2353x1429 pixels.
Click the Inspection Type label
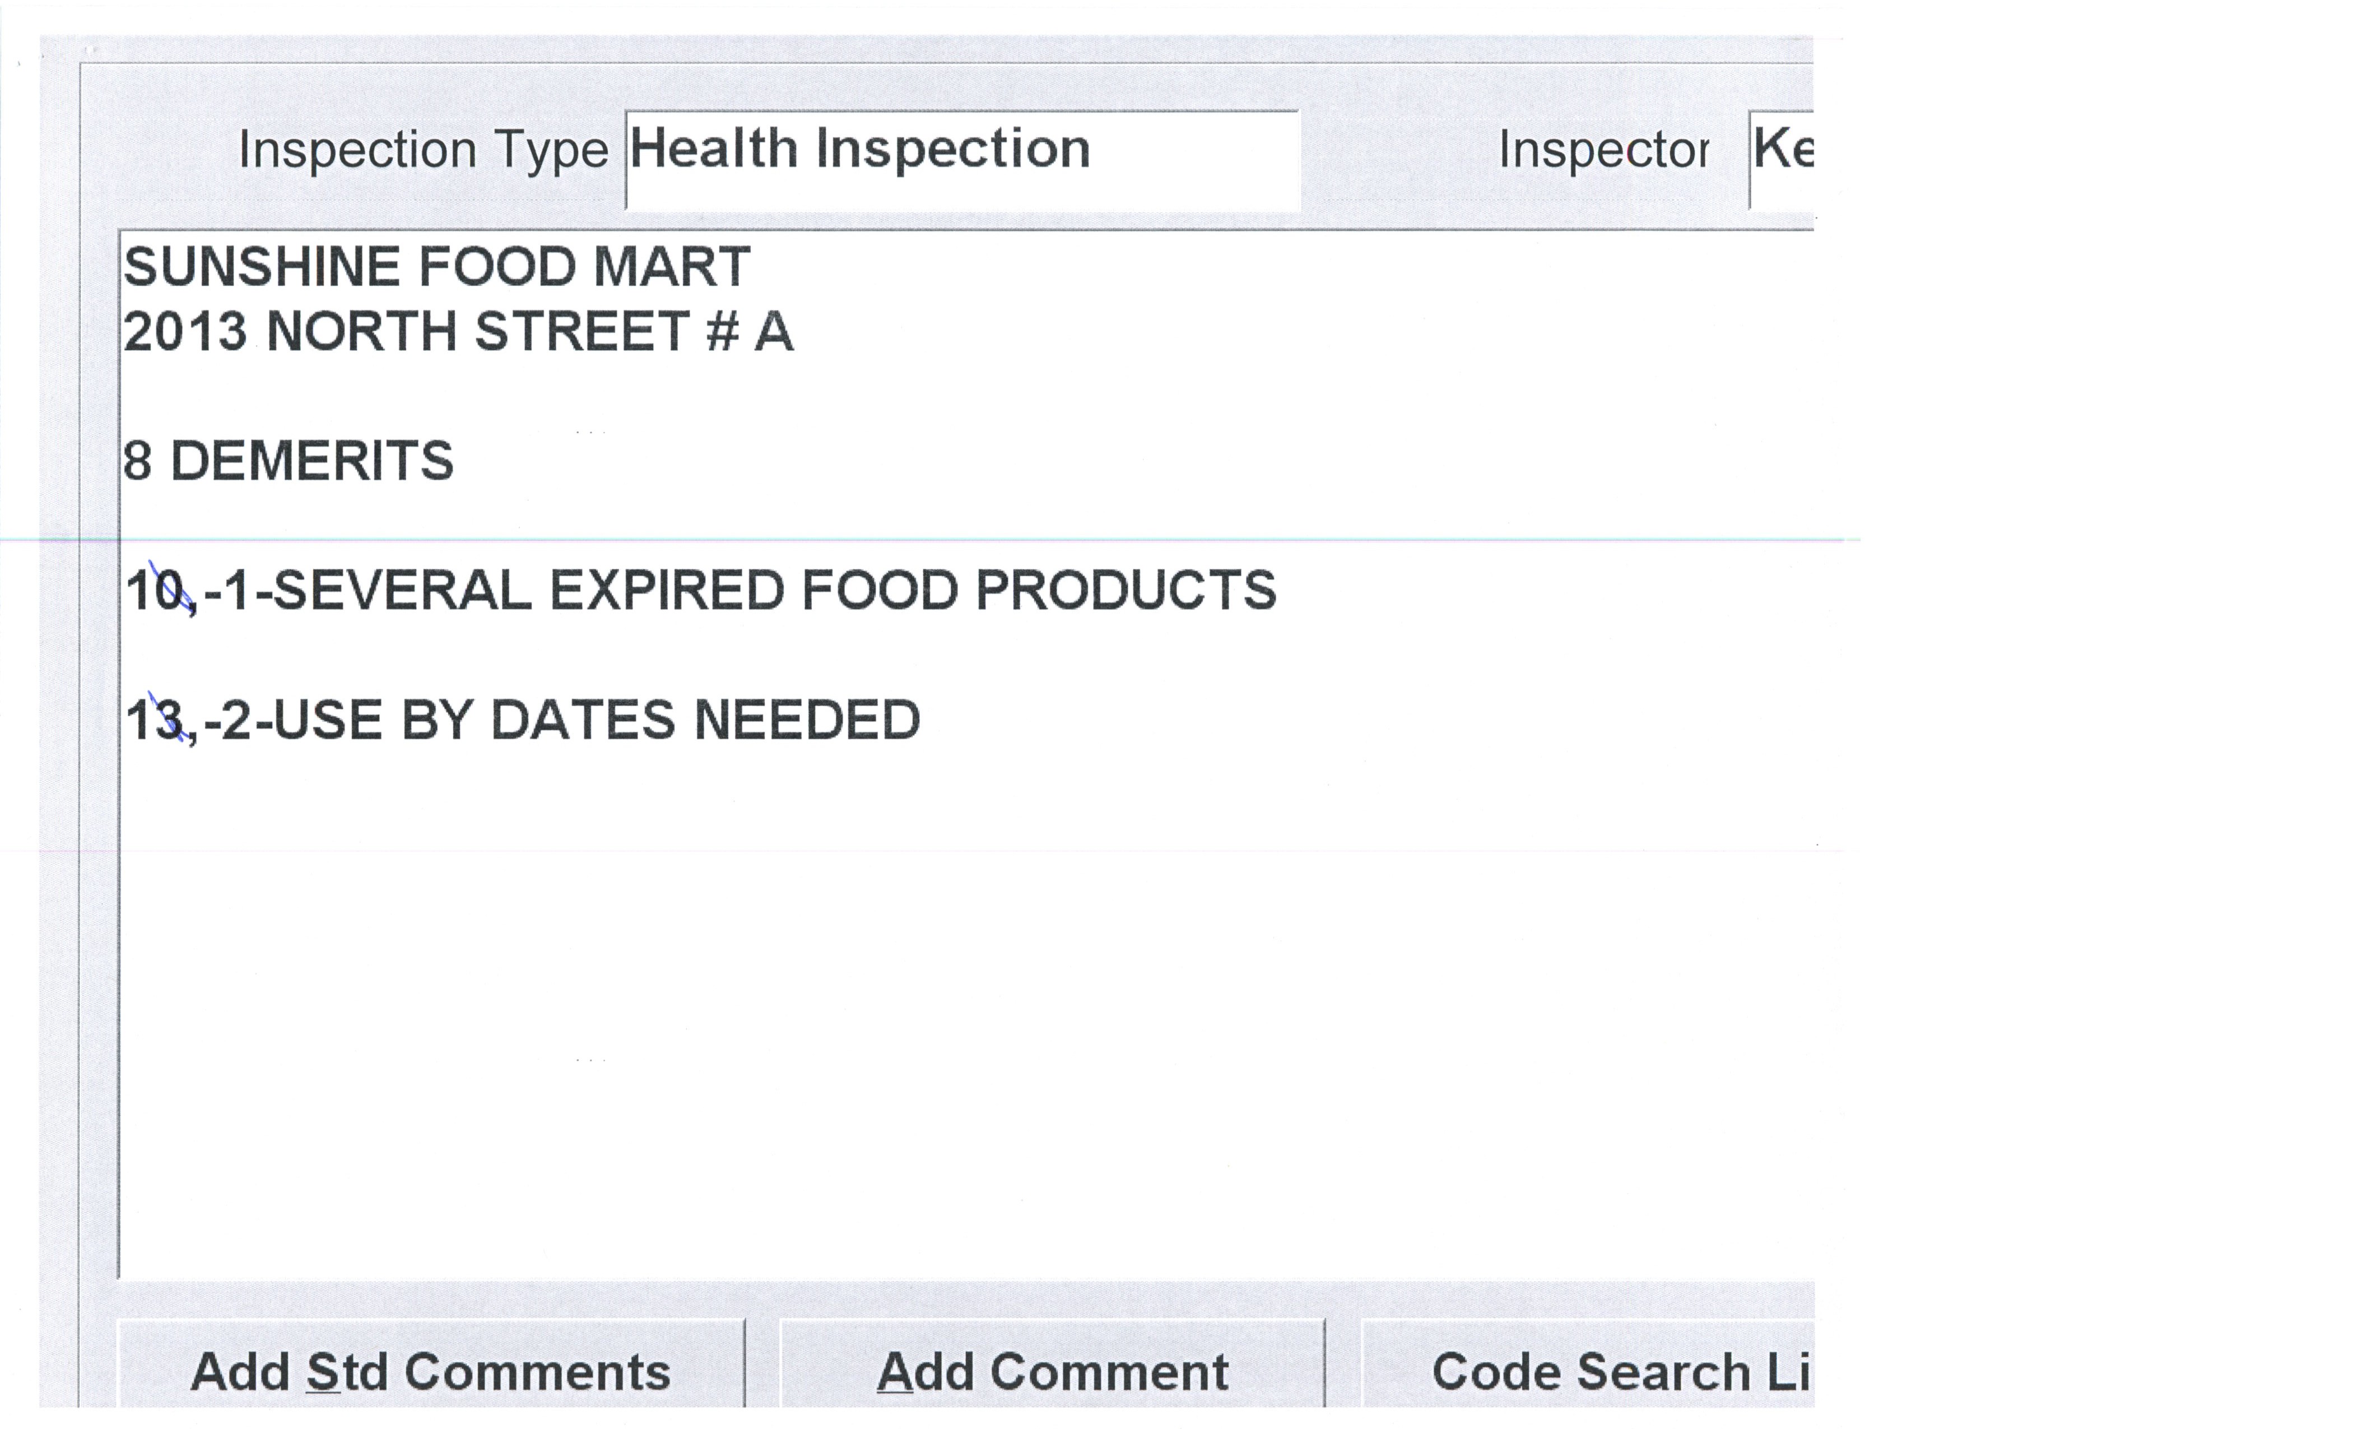tap(422, 151)
